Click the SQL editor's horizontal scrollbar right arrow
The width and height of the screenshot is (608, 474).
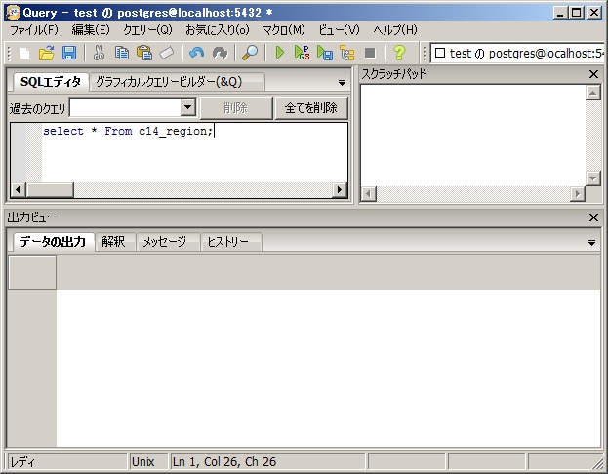pyautogui.click(x=340, y=189)
